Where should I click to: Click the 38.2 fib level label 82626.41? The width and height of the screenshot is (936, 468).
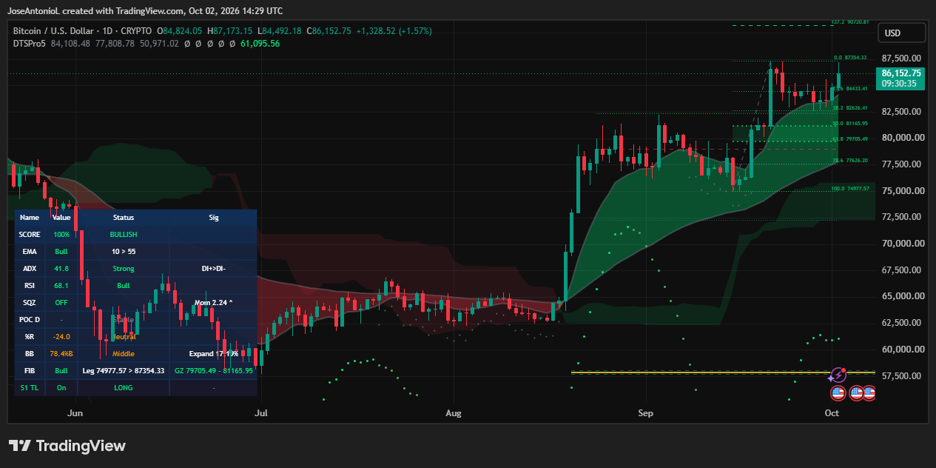pyautogui.click(x=850, y=108)
